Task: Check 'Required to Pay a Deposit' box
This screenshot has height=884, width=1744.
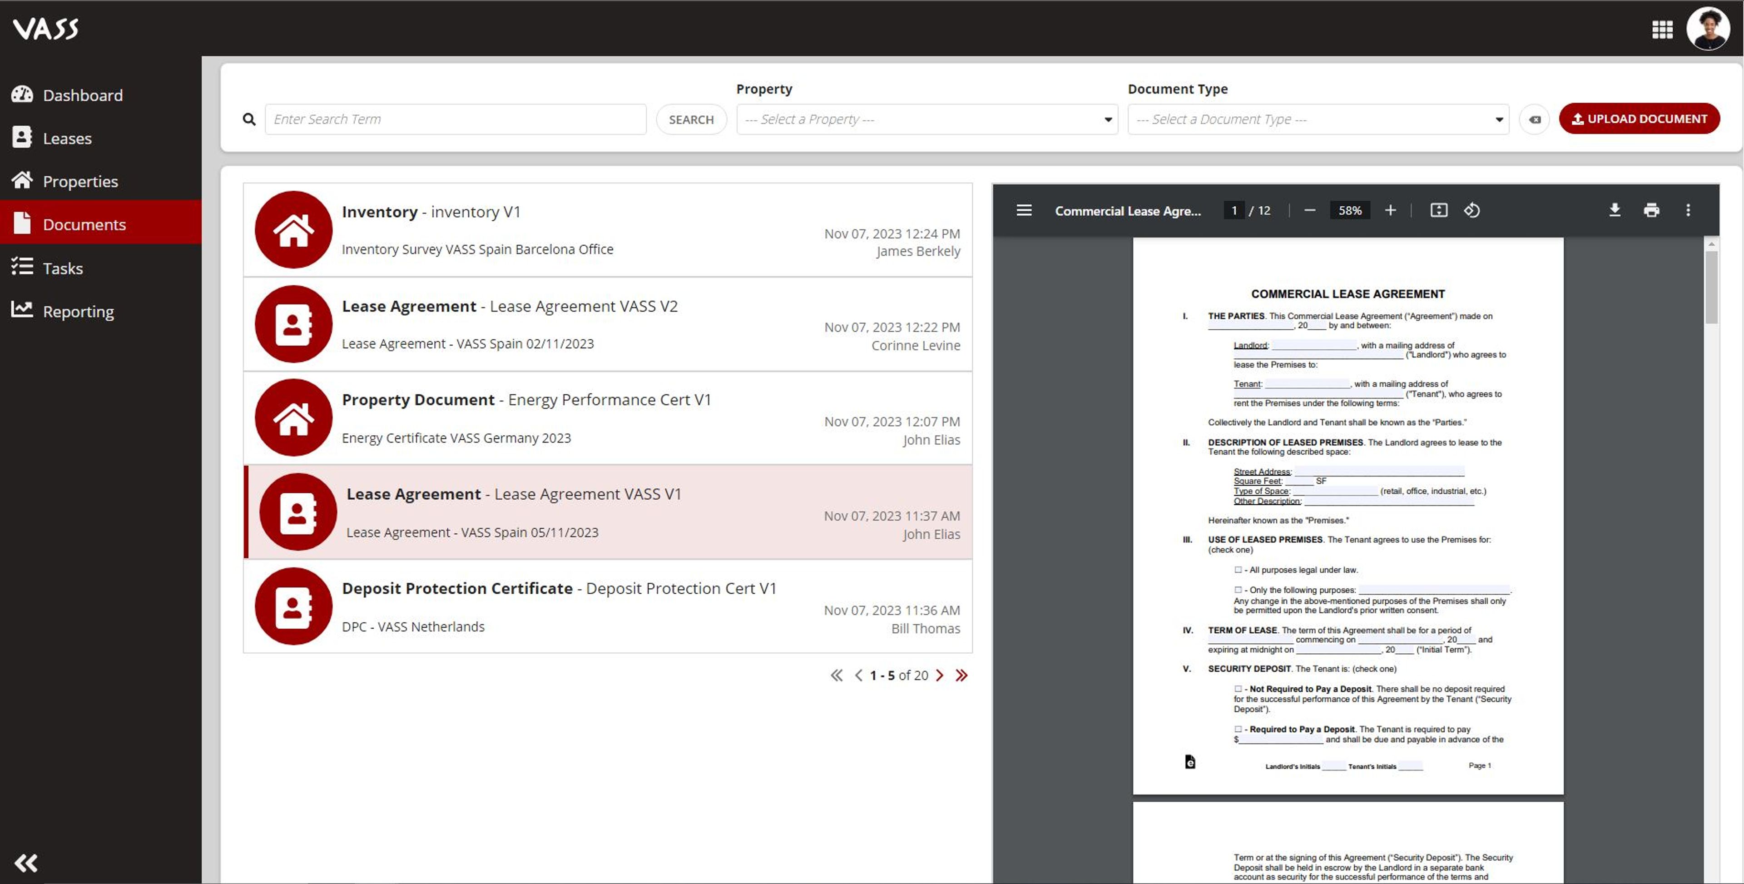Action: [1238, 730]
